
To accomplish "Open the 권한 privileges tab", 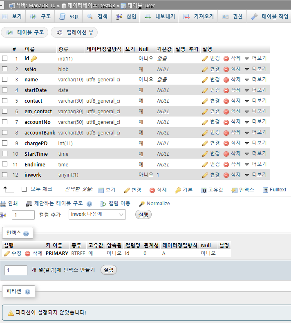I will point(233,16).
